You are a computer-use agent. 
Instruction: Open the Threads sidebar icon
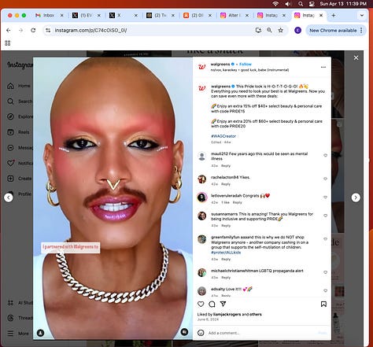10,318
